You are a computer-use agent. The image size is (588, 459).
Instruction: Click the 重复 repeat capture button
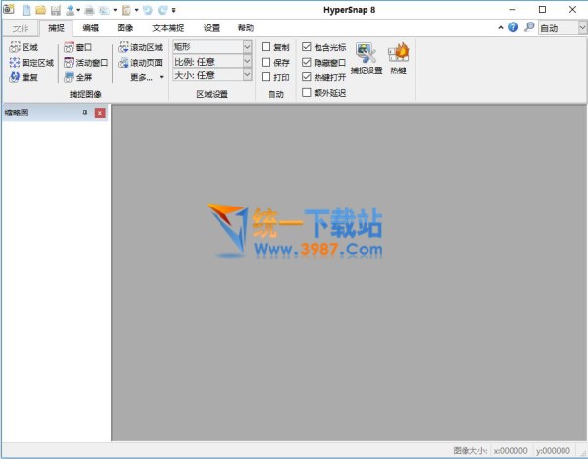click(x=24, y=76)
